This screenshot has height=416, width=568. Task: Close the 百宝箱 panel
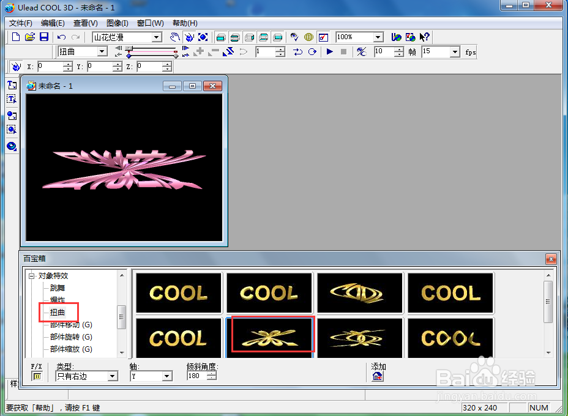tap(551, 259)
